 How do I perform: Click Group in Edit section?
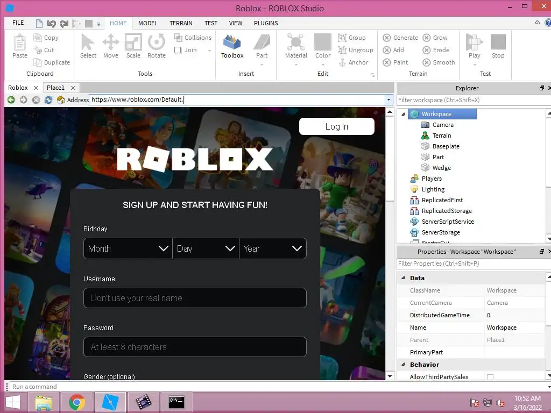pos(352,38)
